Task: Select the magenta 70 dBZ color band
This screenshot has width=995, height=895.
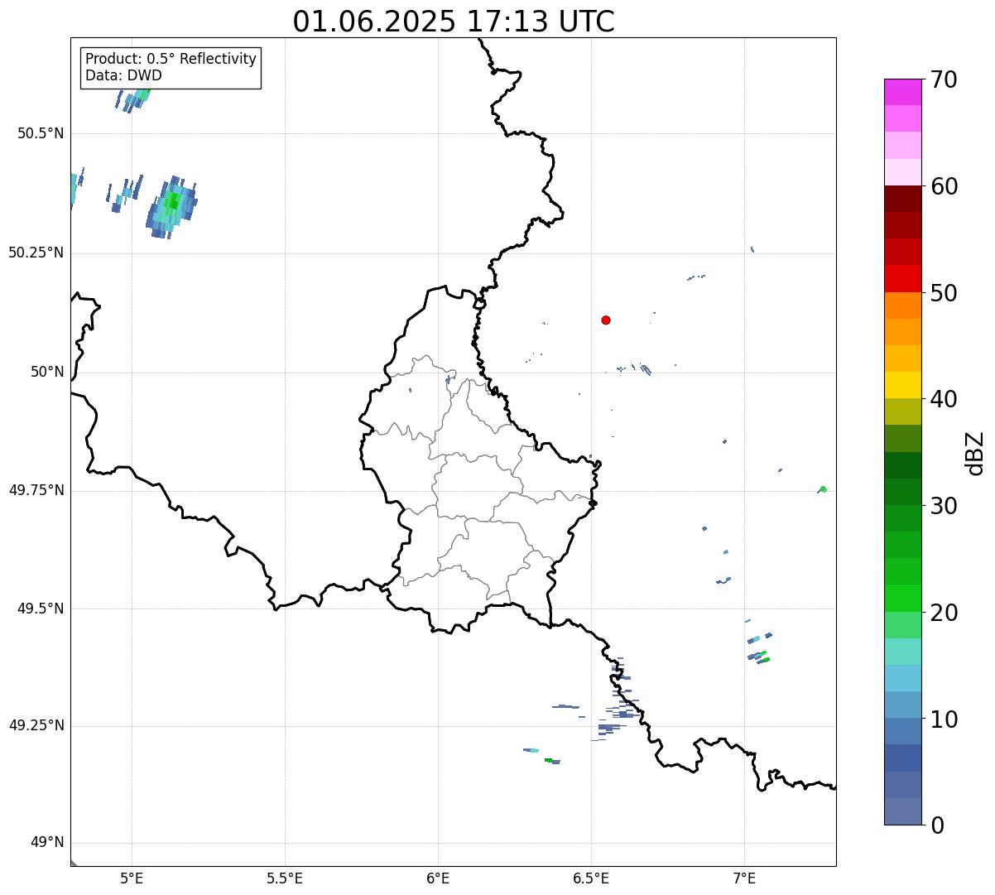Action: coord(902,92)
